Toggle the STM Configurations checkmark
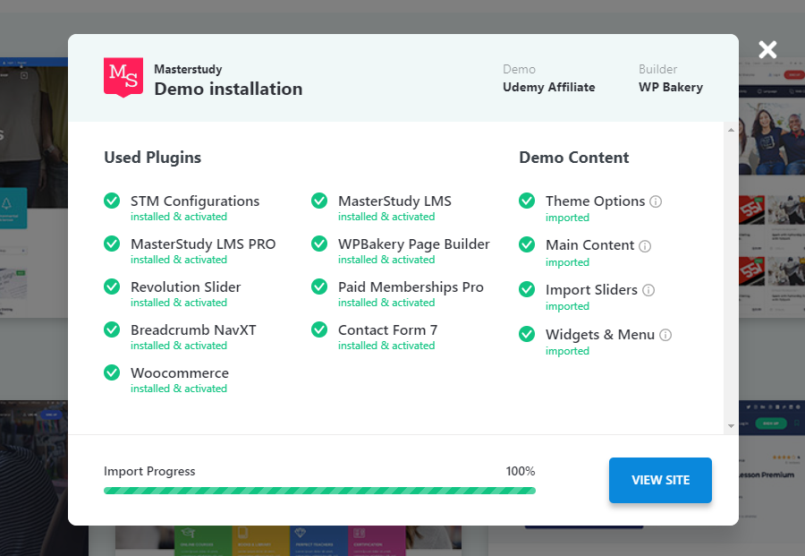Image resolution: width=805 pixels, height=556 pixels. tap(112, 201)
